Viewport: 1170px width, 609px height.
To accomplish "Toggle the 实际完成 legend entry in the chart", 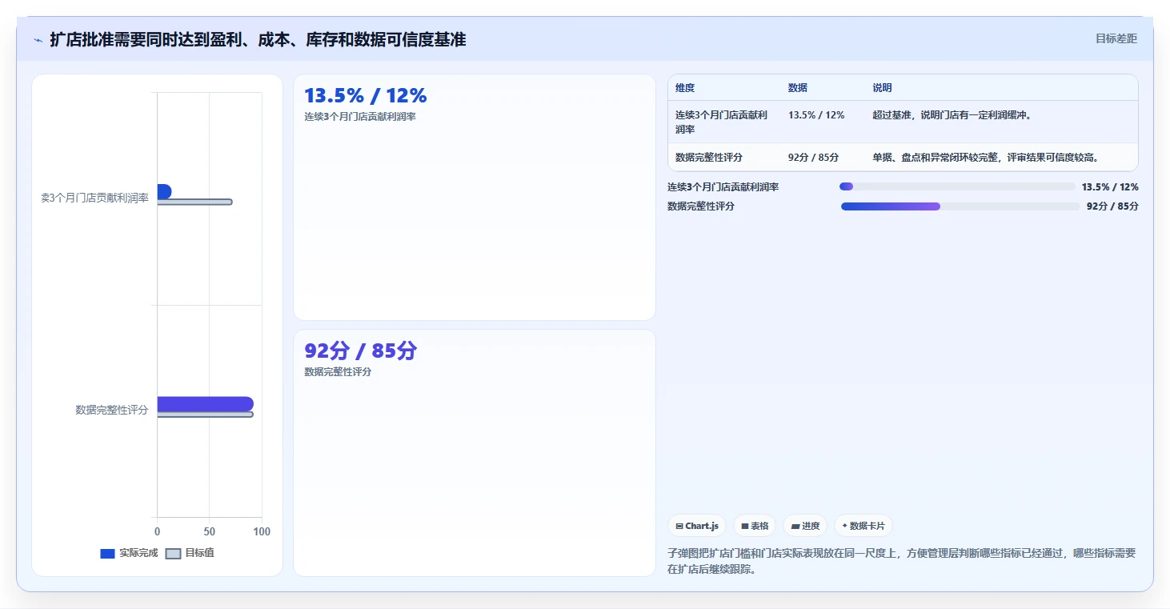I will (x=129, y=553).
